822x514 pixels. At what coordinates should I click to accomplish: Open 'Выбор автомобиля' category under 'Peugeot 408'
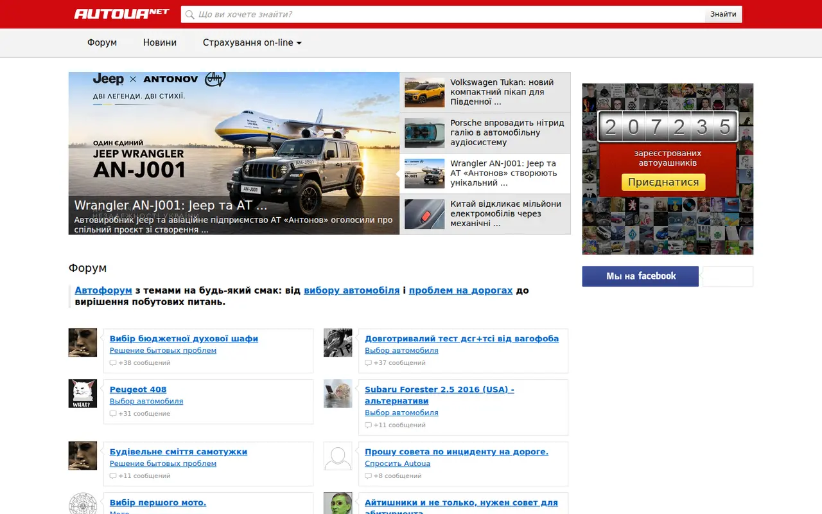tap(146, 402)
